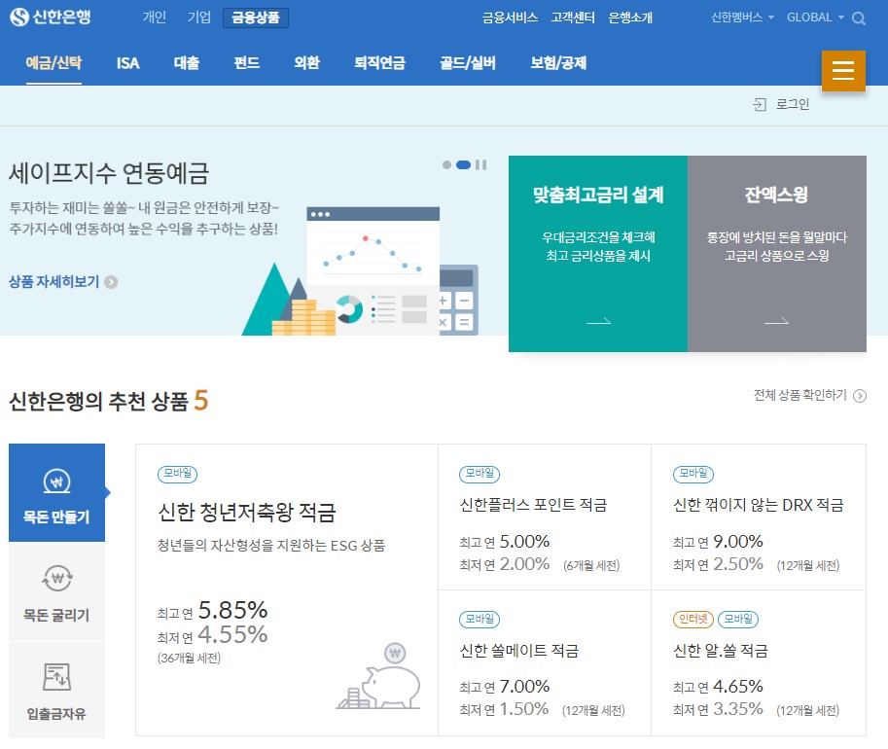888x749 pixels.
Task: Select the 금융상품 top menu
Action: coord(256,18)
